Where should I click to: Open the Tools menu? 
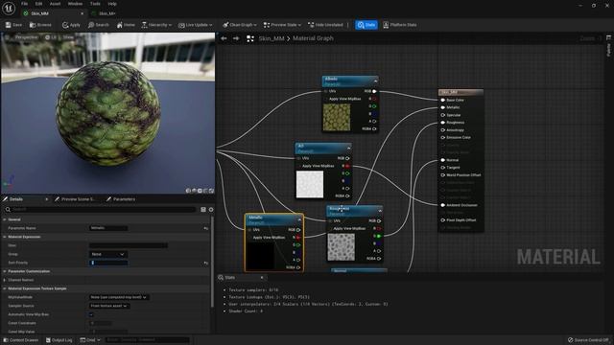[x=95, y=4]
